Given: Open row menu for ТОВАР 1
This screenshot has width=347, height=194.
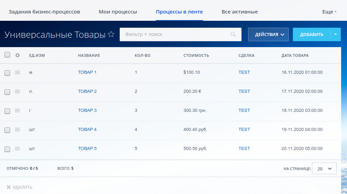Looking at the screenshot, I should click(x=17, y=72).
